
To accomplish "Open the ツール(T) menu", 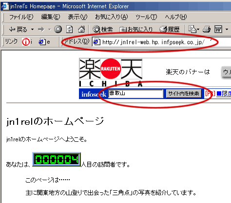I will (146, 17).
